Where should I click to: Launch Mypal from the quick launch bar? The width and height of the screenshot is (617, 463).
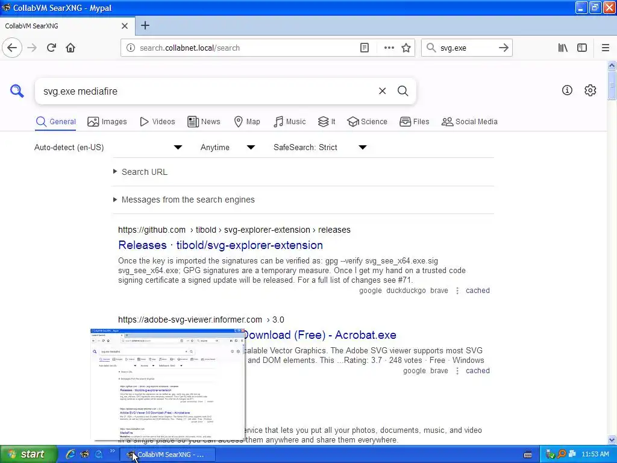pos(84,454)
